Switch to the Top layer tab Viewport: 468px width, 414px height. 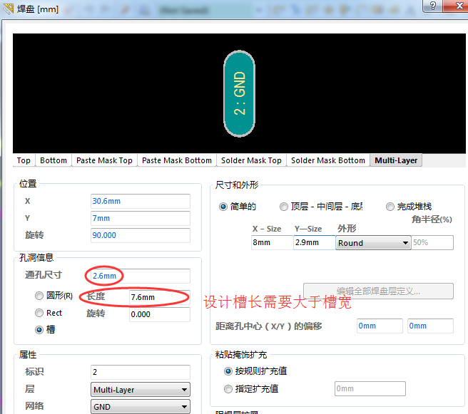click(24, 160)
